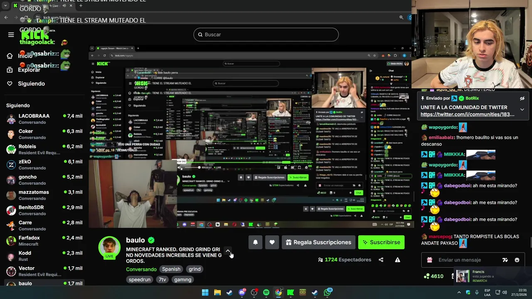This screenshot has height=299, width=532.
Task: Click the viewers count icon
Action: coord(320,260)
